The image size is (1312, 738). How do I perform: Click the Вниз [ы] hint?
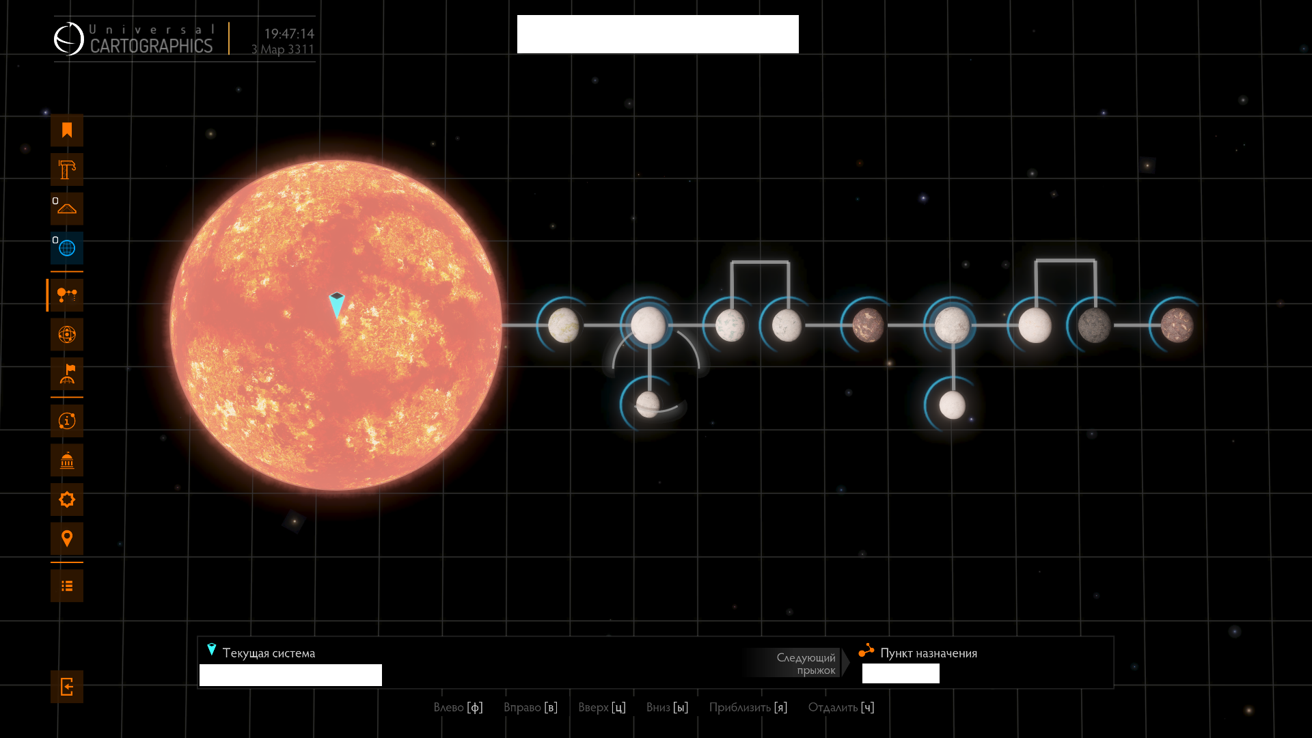pos(667,707)
